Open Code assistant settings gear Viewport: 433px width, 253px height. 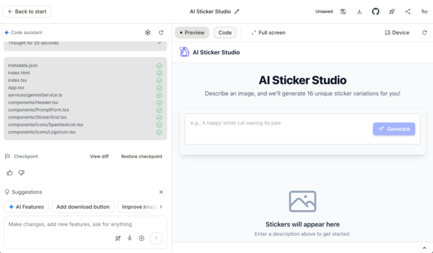click(148, 33)
